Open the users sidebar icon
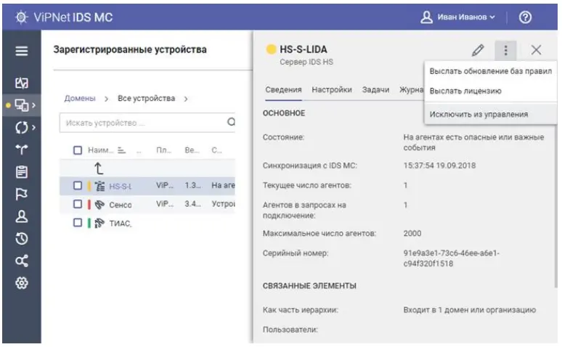The height and width of the screenshot is (347, 562). click(x=22, y=216)
